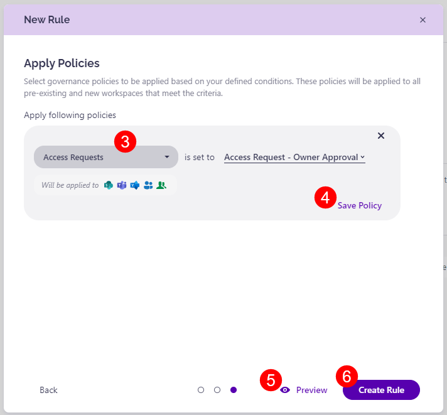447x415 pixels.
Task: Close the New Rule dialog
Action: pos(423,19)
